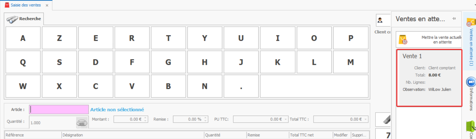Open the Total TTC dropdown arrow
Image resolution: width=476 pixels, height=139 pixels.
[366, 119]
